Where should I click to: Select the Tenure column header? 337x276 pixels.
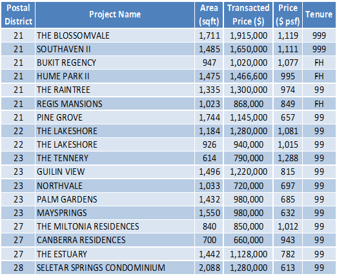pyautogui.click(x=319, y=15)
